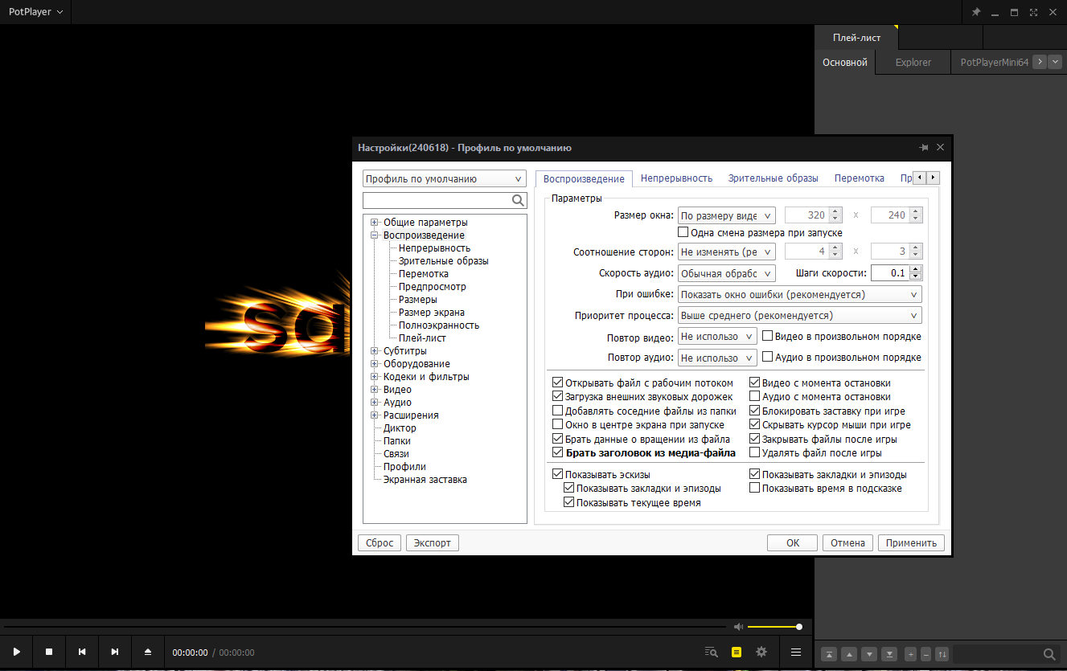The width and height of the screenshot is (1067, 671).
Task: Click the volume slider handle
Action: [x=799, y=627]
